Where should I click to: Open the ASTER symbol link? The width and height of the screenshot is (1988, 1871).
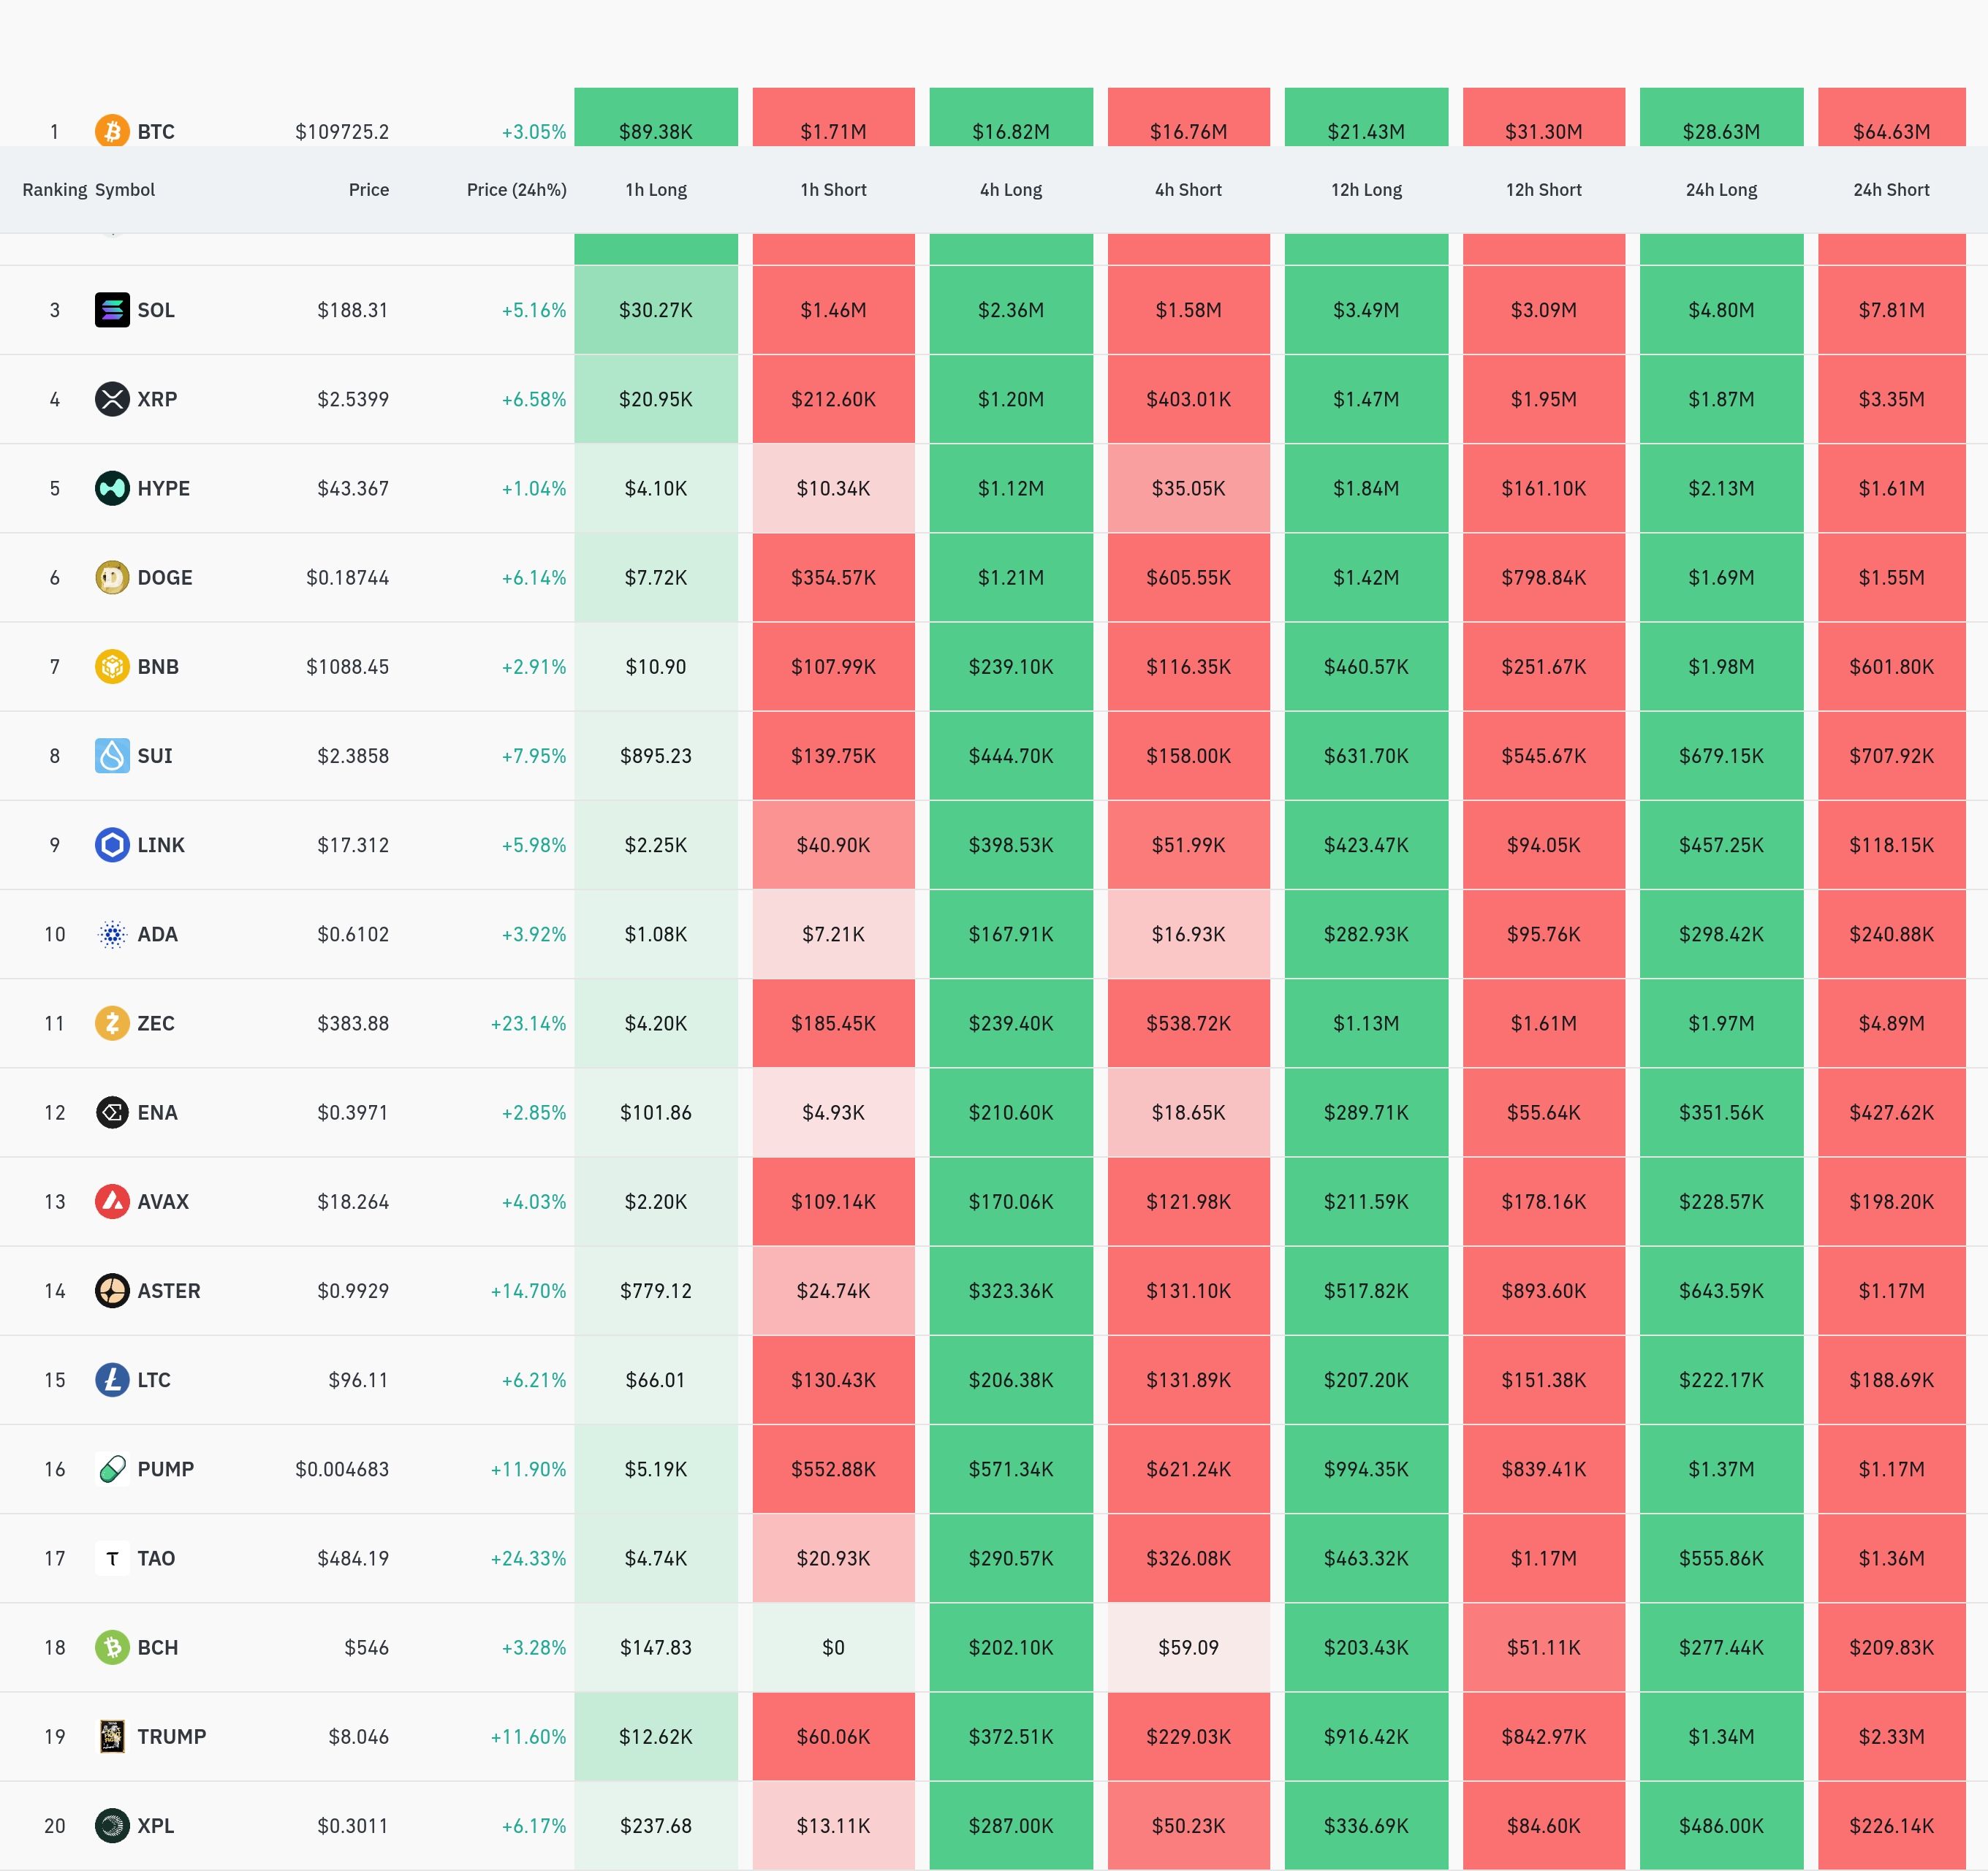pos(168,1291)
